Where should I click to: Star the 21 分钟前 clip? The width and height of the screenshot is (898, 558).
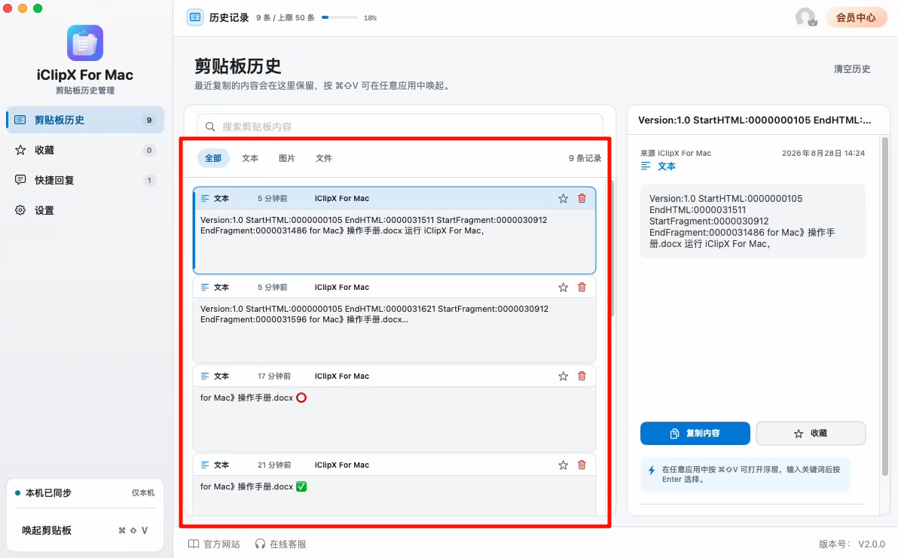pyautogui.click(x=563, y=465)
